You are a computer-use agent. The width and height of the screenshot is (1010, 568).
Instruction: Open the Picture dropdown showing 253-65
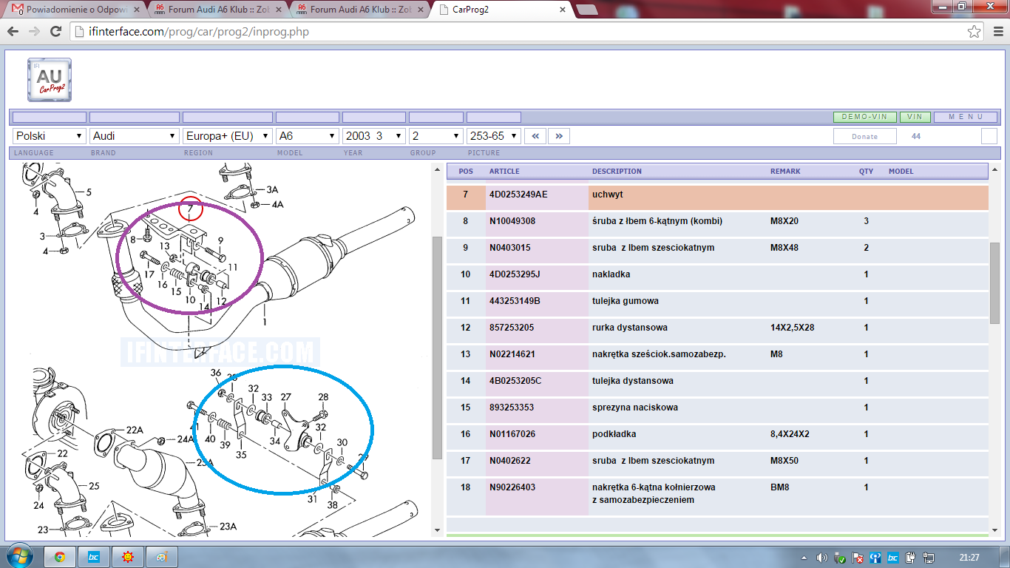(494, 136)
